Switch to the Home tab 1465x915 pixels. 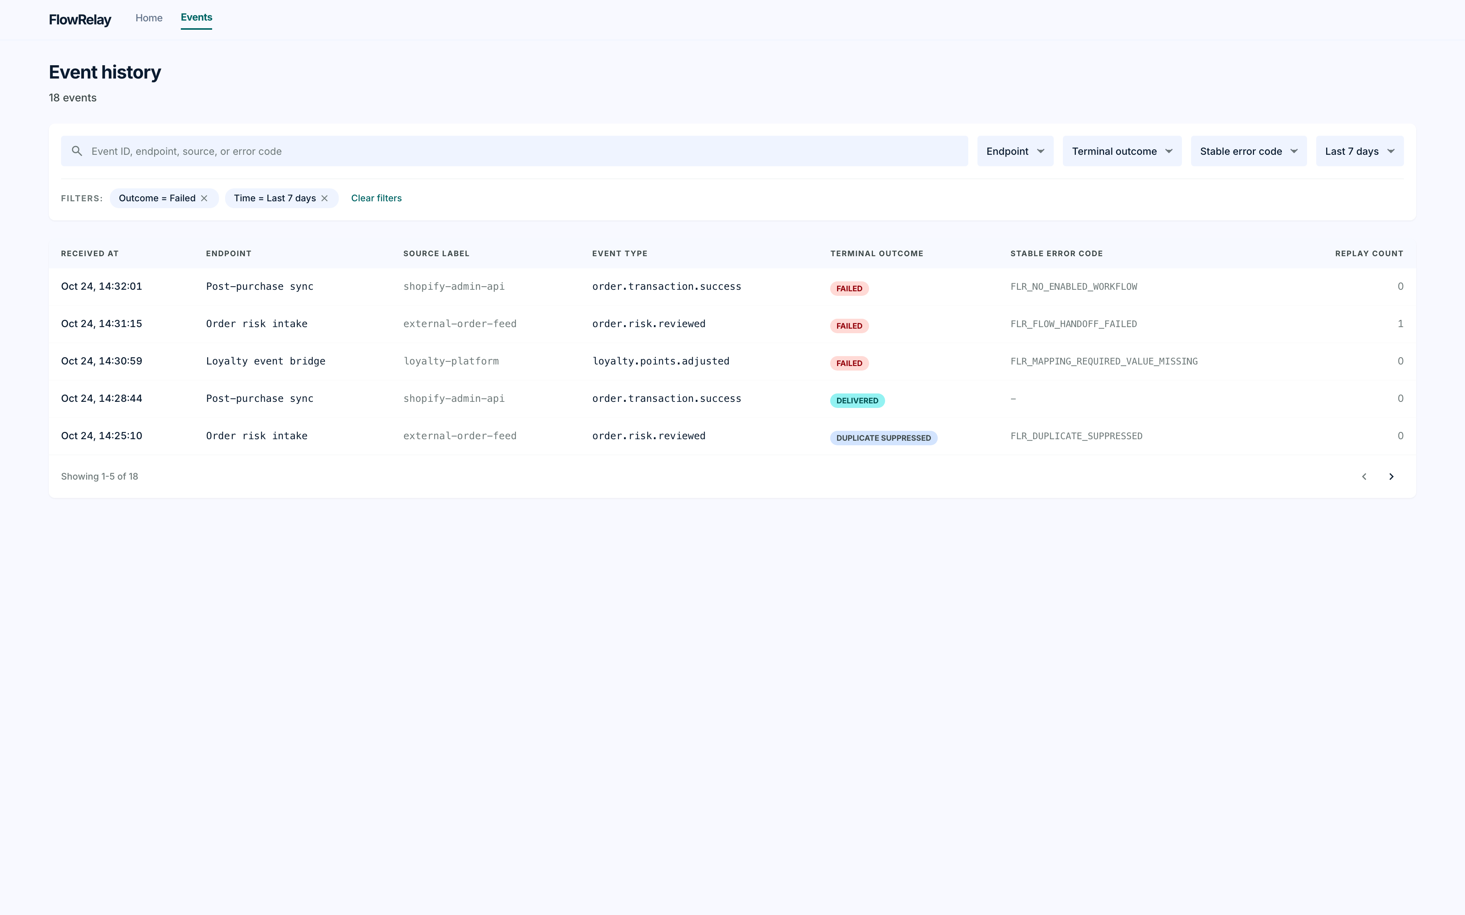pos(149,18)
